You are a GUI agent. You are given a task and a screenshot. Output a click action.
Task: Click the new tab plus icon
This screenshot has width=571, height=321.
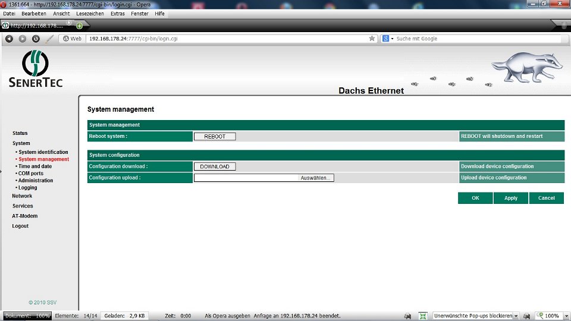coord(79,26)
